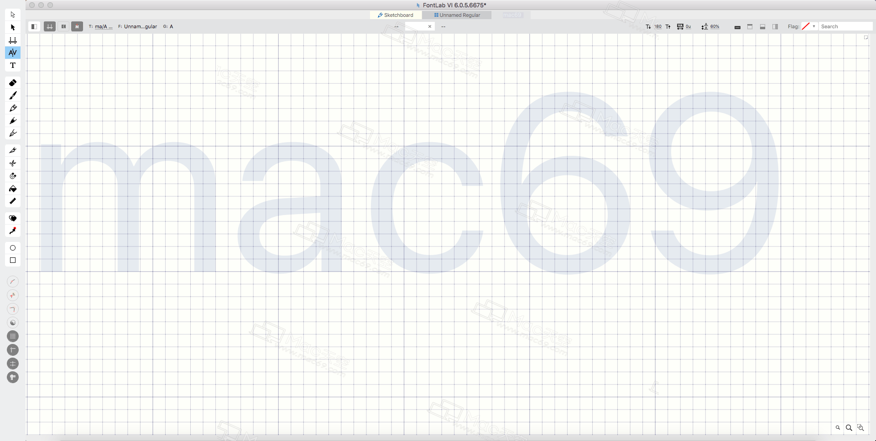Switch to the Sketchboard tab
Image resolution: width=876 pixels, height=441 pixels.
396,15
